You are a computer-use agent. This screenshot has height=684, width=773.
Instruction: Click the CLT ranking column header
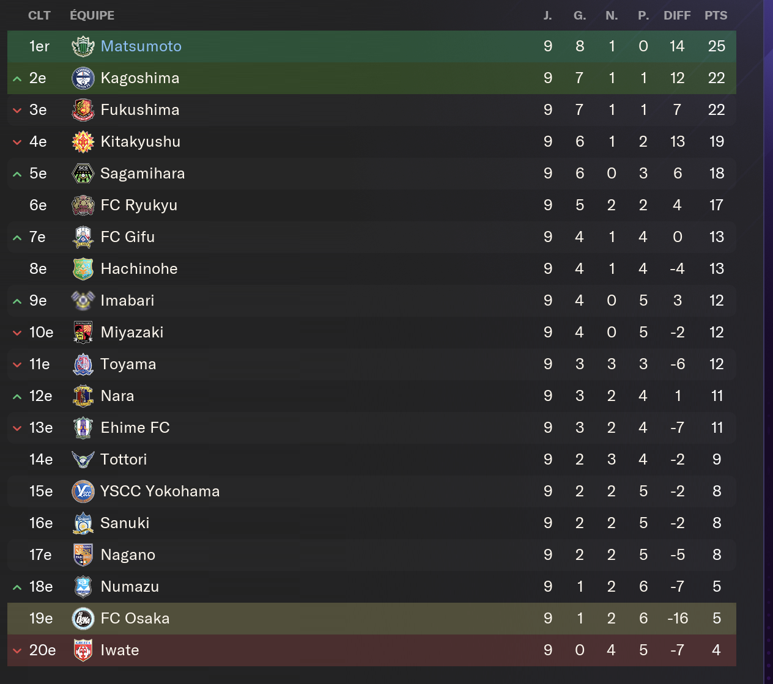click(39, 15)
